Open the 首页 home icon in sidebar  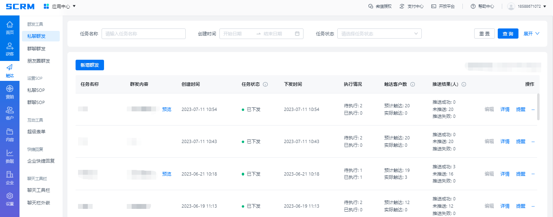coord(9,28)
